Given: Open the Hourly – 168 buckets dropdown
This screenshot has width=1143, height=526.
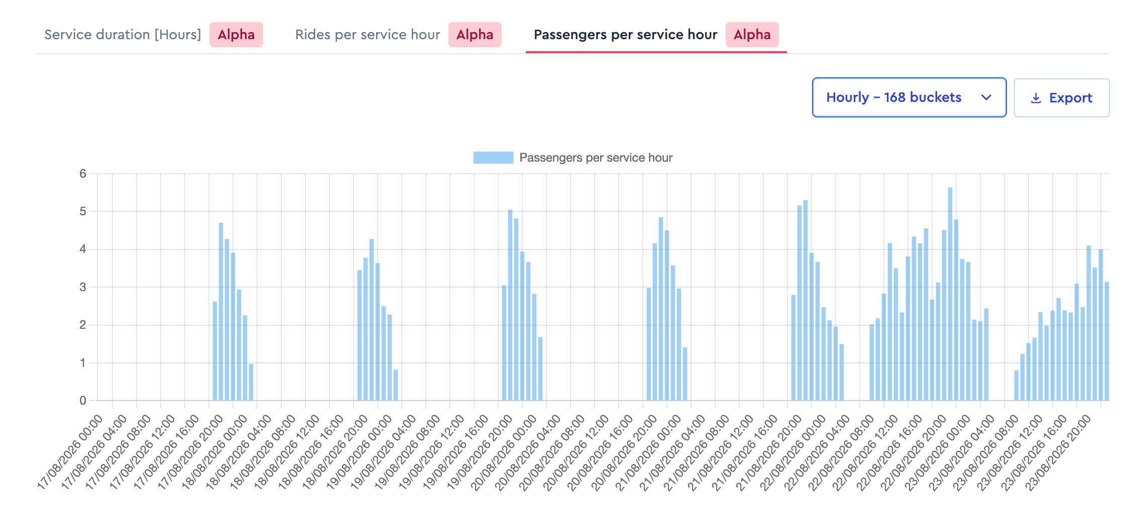Looking at the screenshot, I should pyautogui.click(x=909, y=97).
